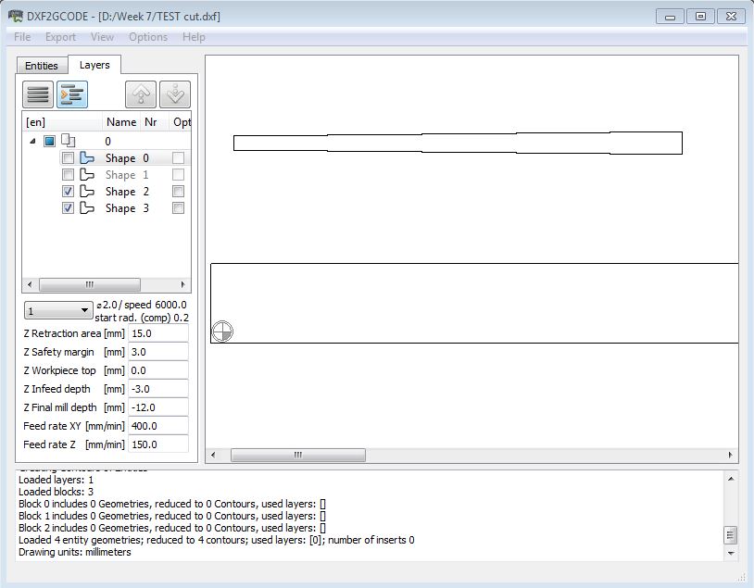Viewport: 754px width, 588px height.
Task: Click the Z Safety margin field
Action: [158, 352]
